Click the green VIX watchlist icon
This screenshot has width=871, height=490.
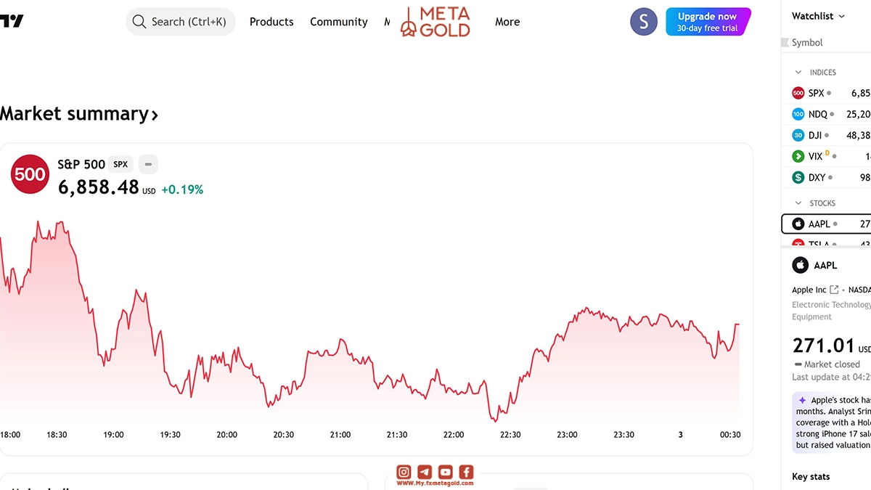point(798,156)
